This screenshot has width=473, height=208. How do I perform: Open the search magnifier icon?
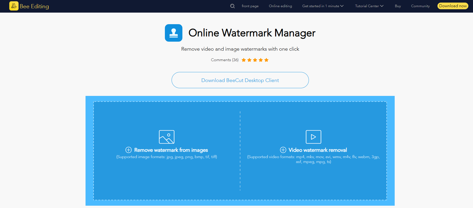tap(232, 6)
